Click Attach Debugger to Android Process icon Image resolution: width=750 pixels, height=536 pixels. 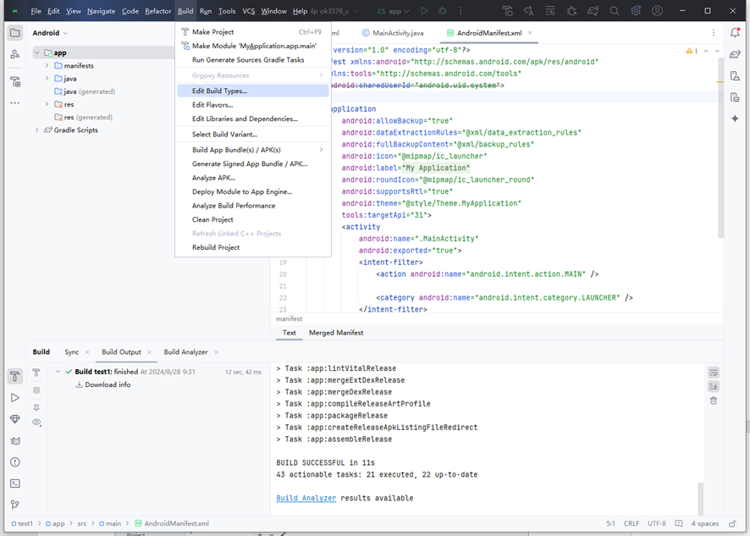pyautogui.click(x=571, y=11)
